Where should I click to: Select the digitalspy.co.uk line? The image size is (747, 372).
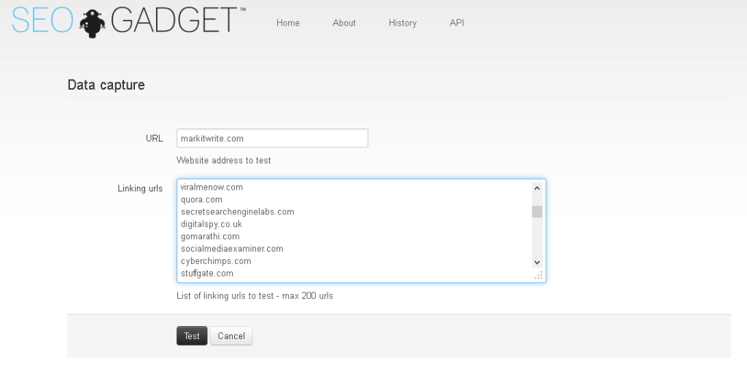click(212, 224)
